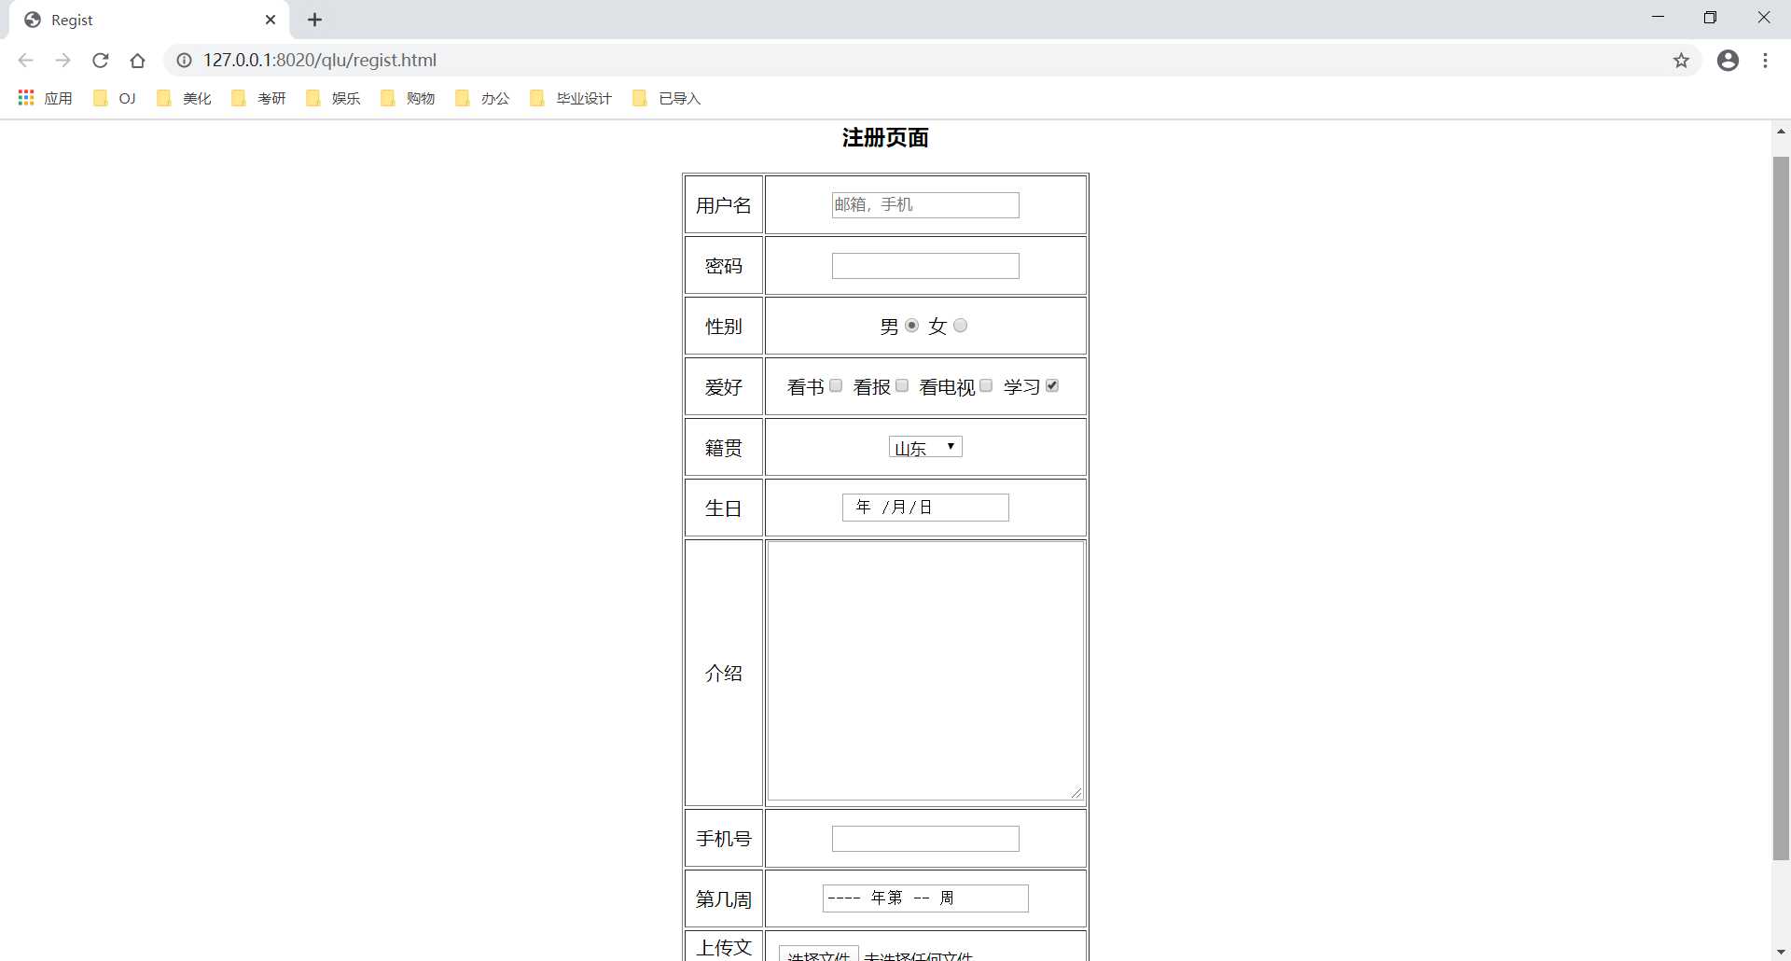This screenshot has height=961, width=1791.
Task: Open the 毕业设计 bookmarks folder
Action: pyautogui.click(x=571, y=98)
